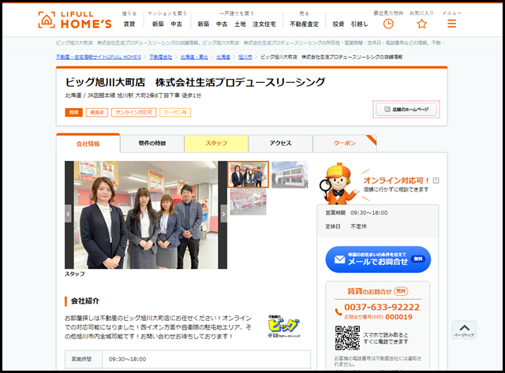The width and height of the screenshot is (505, 373).
Task: Click 会社紹介 section heading
Action: [x=85, y=301]
